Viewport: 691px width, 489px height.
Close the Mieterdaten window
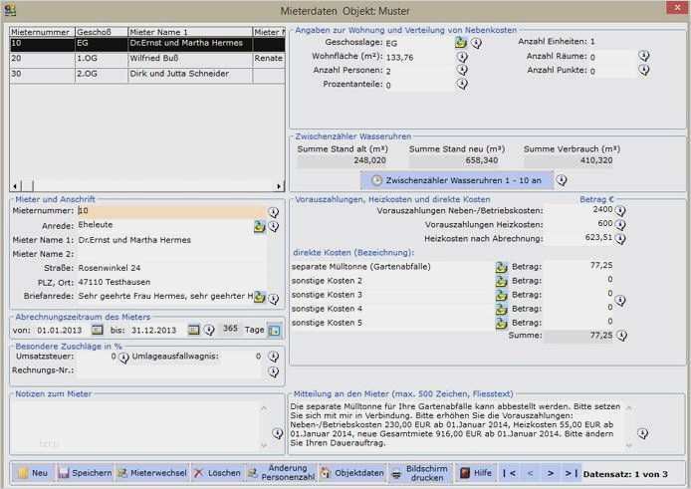[677, 8]
